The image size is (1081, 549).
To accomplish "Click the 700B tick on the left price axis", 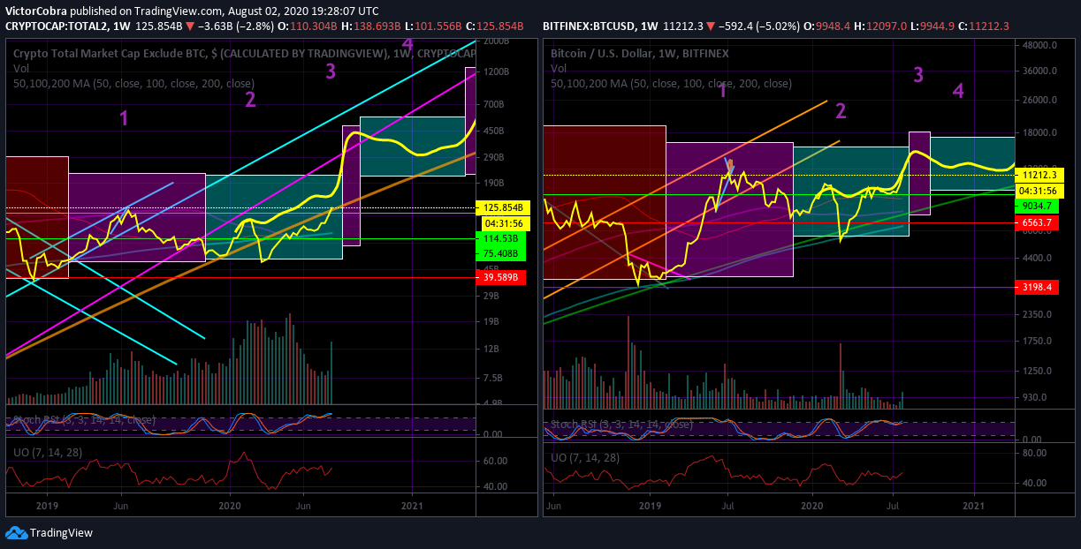I will pyautogui.click(x=495, y=104).
